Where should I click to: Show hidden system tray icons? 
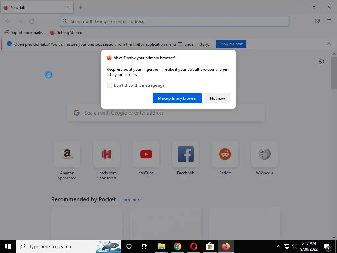pyautogui.click(x=278, y=246)
